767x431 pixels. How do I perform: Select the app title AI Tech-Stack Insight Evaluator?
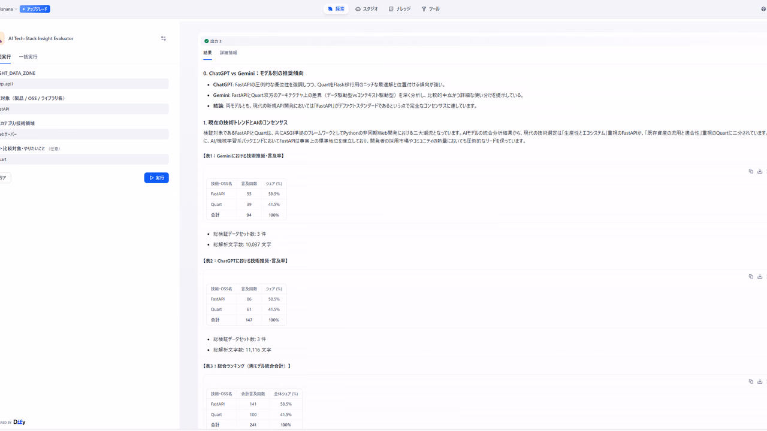pyautogui.click(x=41, y=38)
